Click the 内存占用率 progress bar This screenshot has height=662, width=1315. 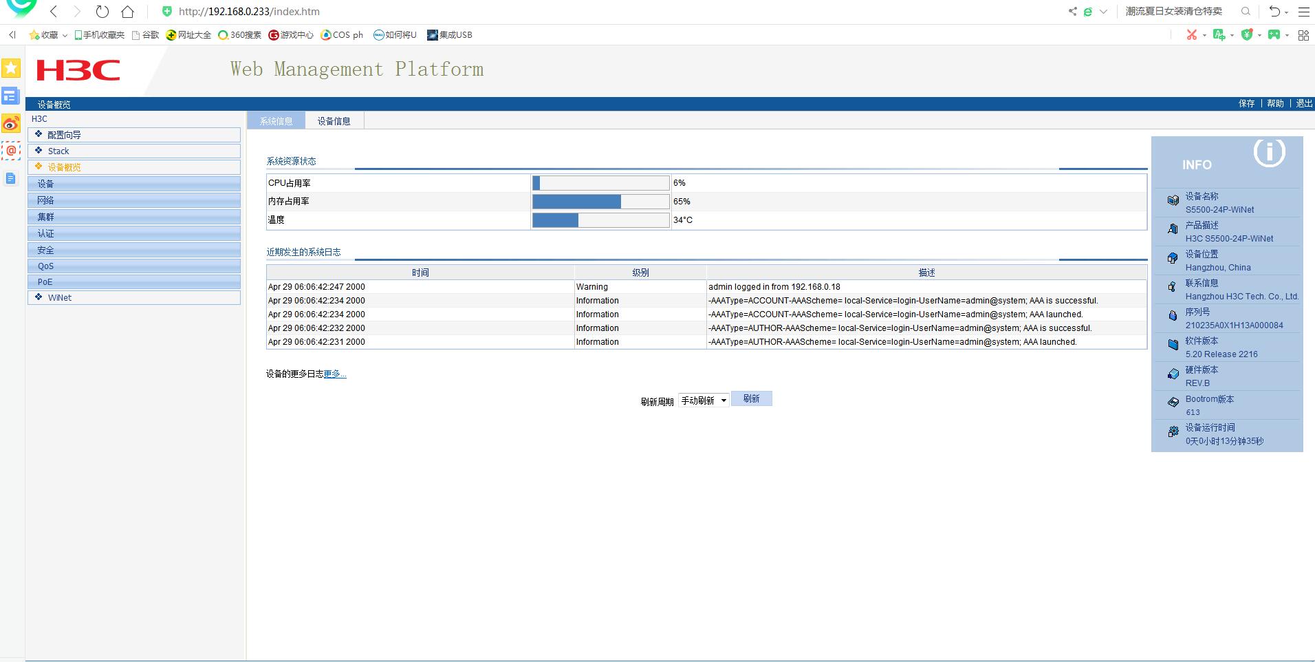tap(600, 202)
